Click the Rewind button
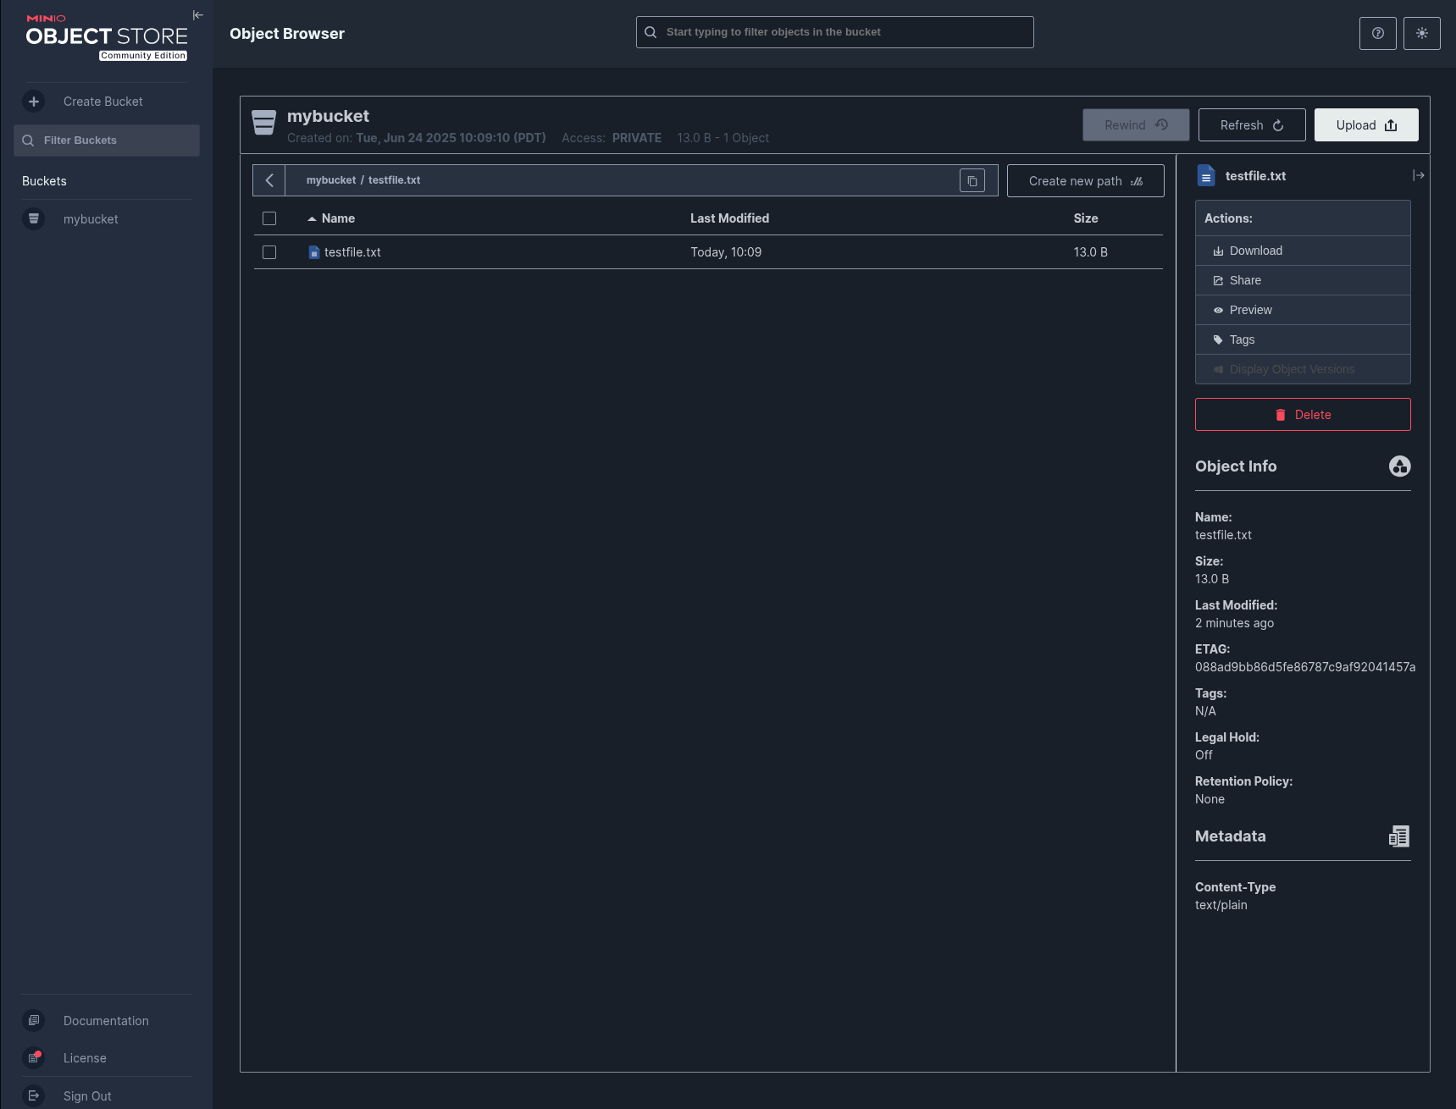Viewport: 1456px width, 1109px height. point(1136,125)
